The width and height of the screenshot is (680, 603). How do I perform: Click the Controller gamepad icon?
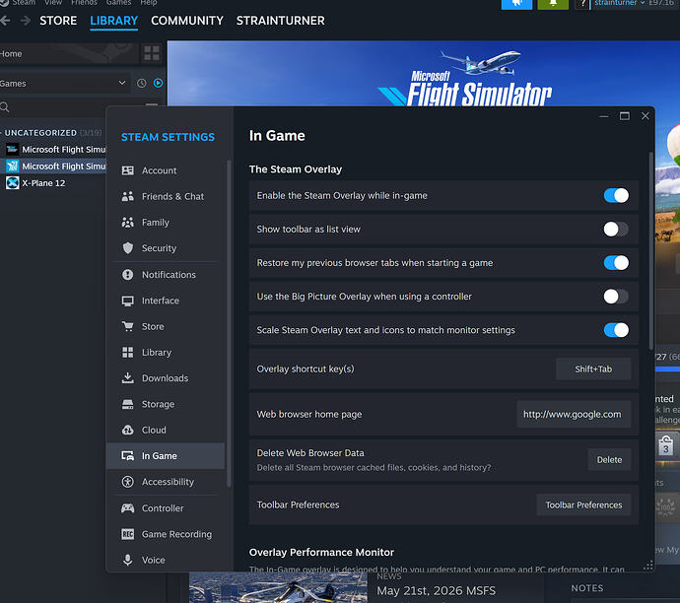(x=127, y=508)
